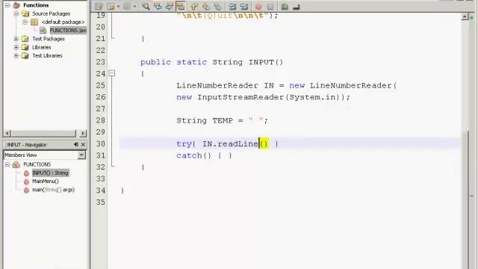The height and width of the screenshot is (269, 478).
Task: Click the Comment icon at toolbar end
Action: click(x=296, y=7)
